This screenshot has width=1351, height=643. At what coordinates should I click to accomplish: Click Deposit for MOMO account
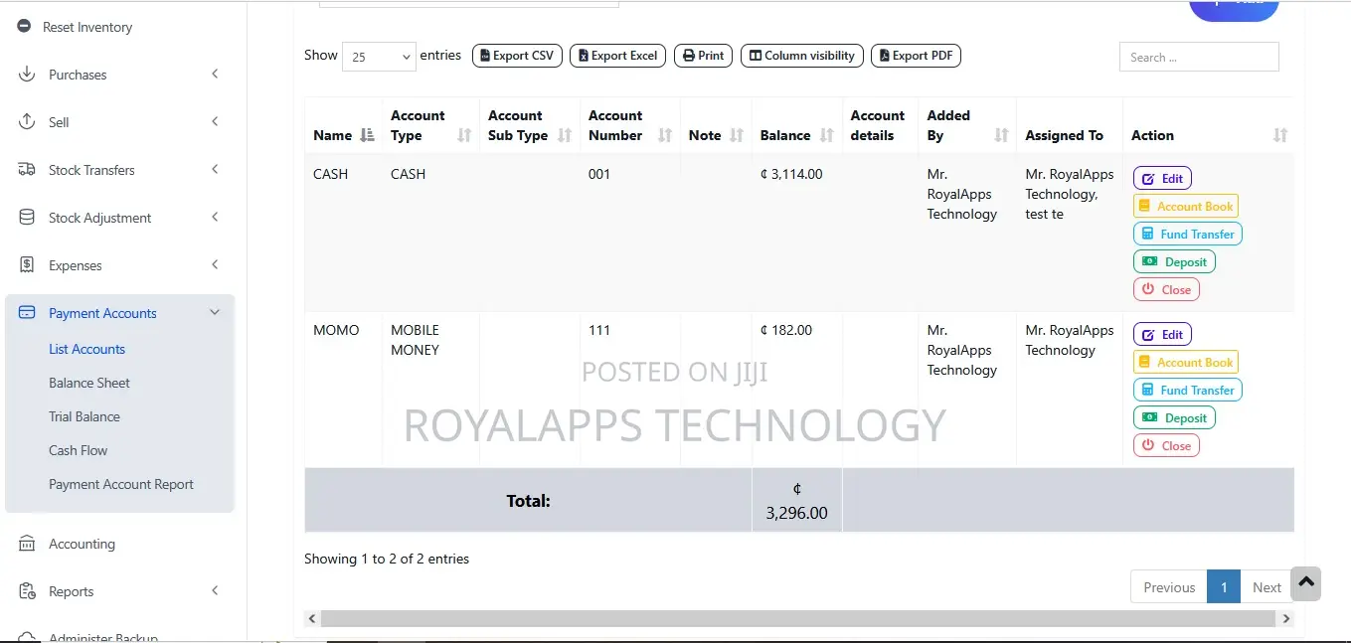coord(1174,418)
